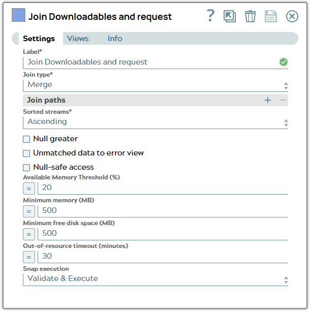Screen dimensions: 310x311
Task: Delete snap using trash icon
Action: (x=250, y=16)
